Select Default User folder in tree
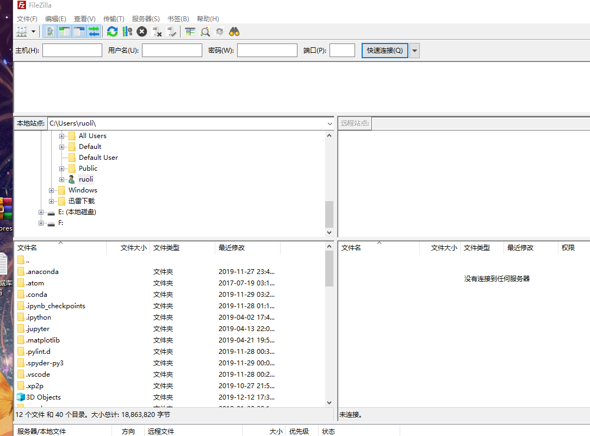Screen dimensions: 590x436 coord(98,158)
